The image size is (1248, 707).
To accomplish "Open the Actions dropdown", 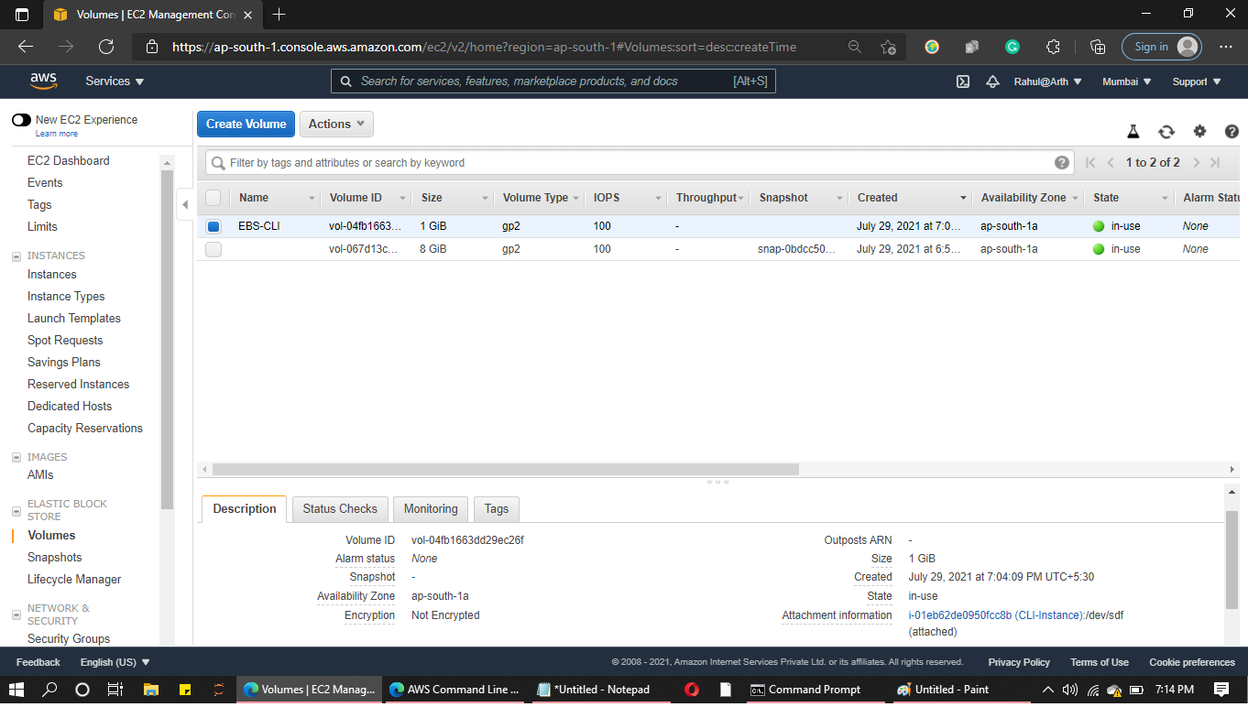I will click(x=335, y=124).
